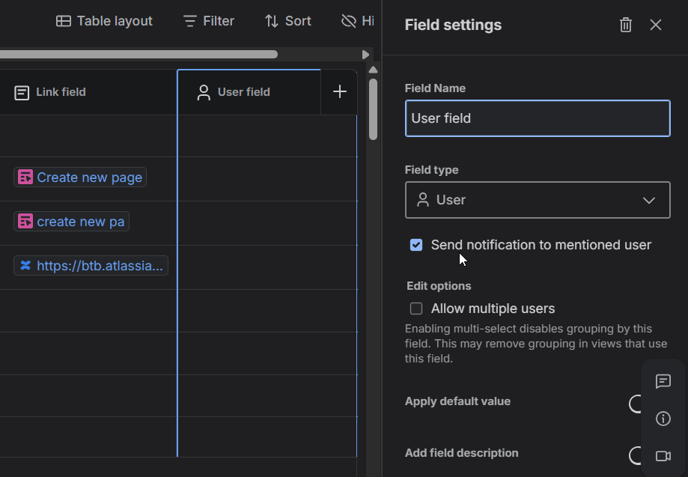Toggle Add field description switch
The width and height of the screenshot is (688, 477).
tap(636, 455)
